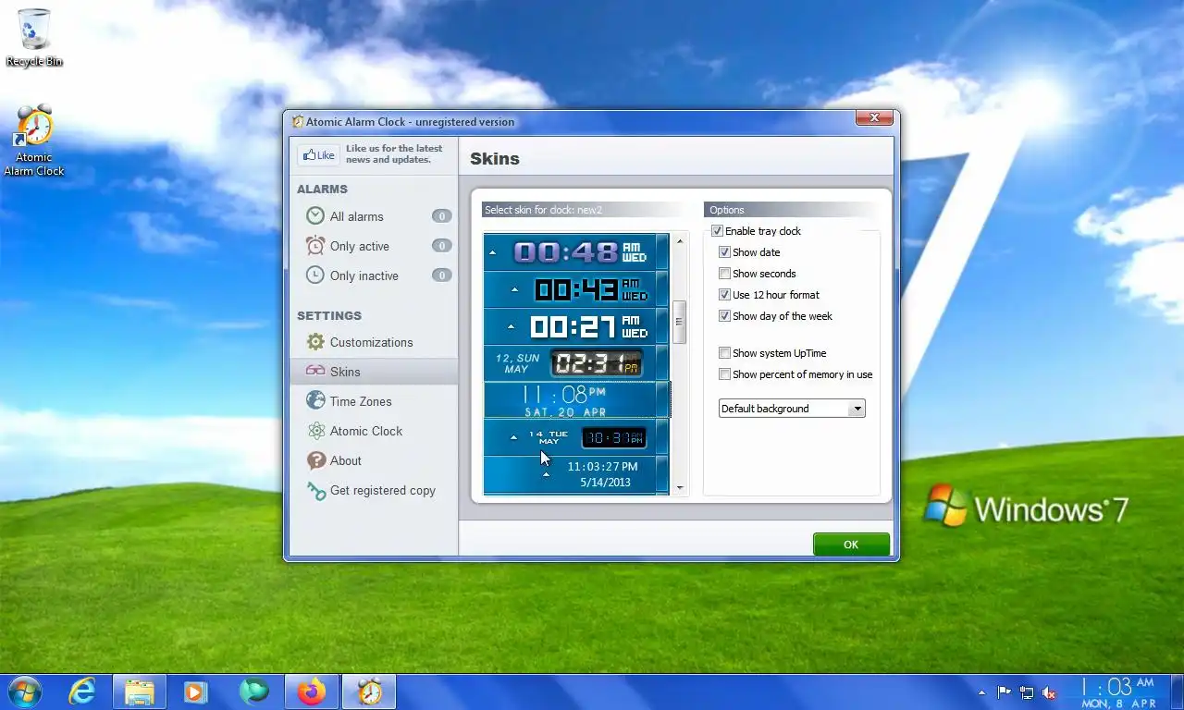Screen dimensions: 1184x710
Task: Open the Recycle Bin desktop icon
Action: point(34,37)
